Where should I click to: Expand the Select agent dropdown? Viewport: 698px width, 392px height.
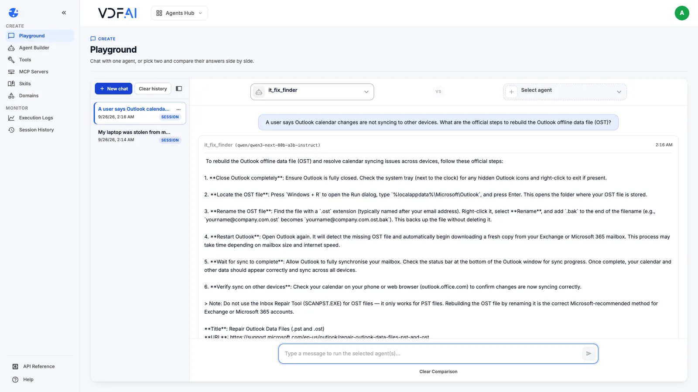coord(565,92)
